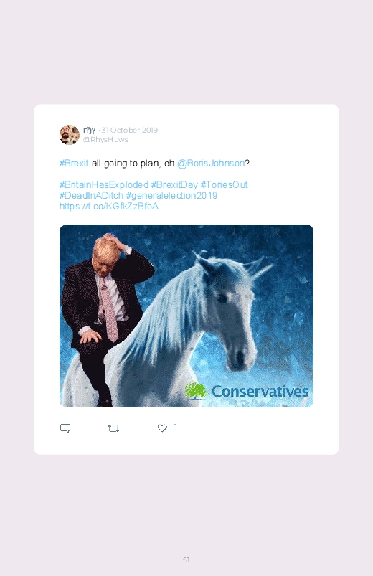Image resolution: width=373 pixels, height=576 pixels.
Task: Open the unicorn GIF image
Action: tap(186, 316)
